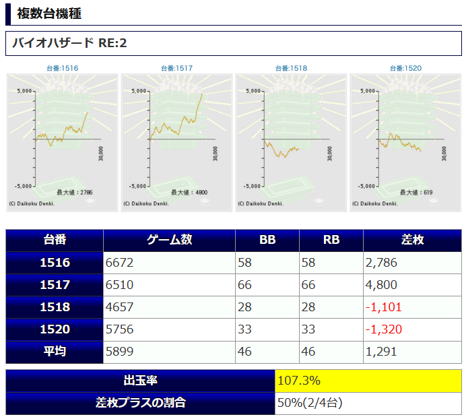The image size is (464, 419).
Task: Click the 差枚 column header
Action: (x=412, y=240)
